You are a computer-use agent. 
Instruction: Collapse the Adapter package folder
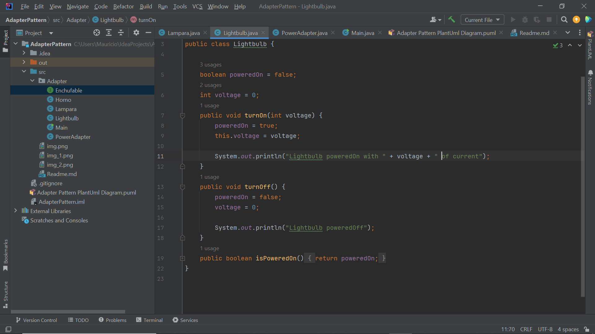32,81
